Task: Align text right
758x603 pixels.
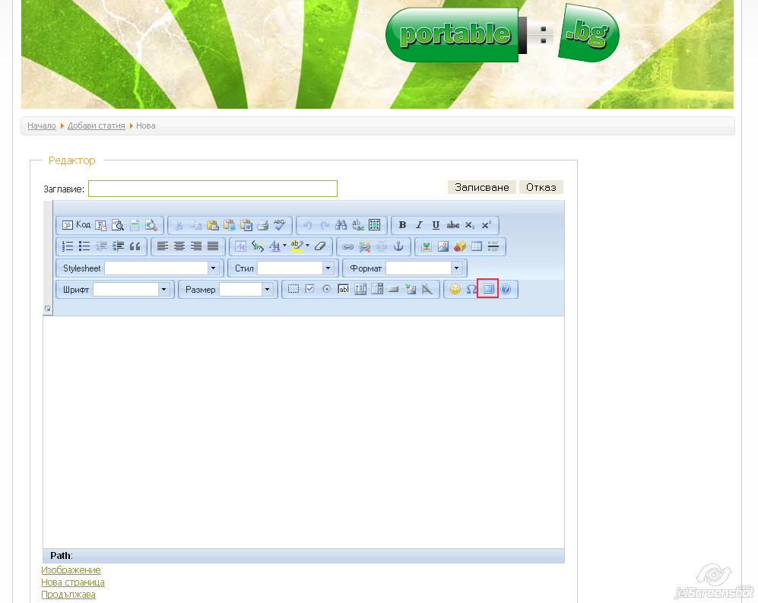Action: [x=196, y=246]
